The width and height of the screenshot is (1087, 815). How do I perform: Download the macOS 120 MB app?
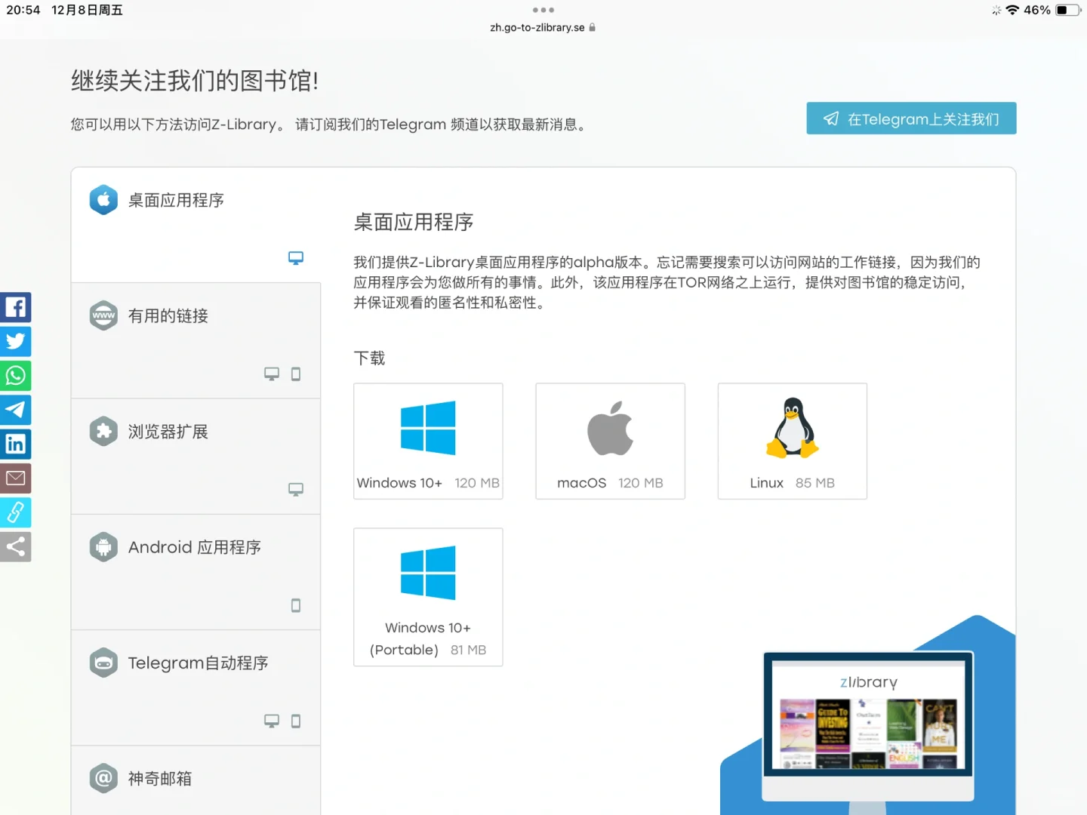(610, 441)
